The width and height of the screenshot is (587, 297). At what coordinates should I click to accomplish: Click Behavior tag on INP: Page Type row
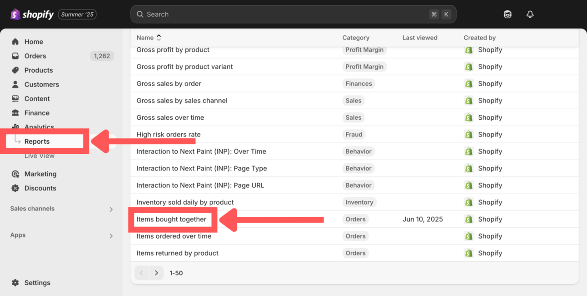(358, 168)
